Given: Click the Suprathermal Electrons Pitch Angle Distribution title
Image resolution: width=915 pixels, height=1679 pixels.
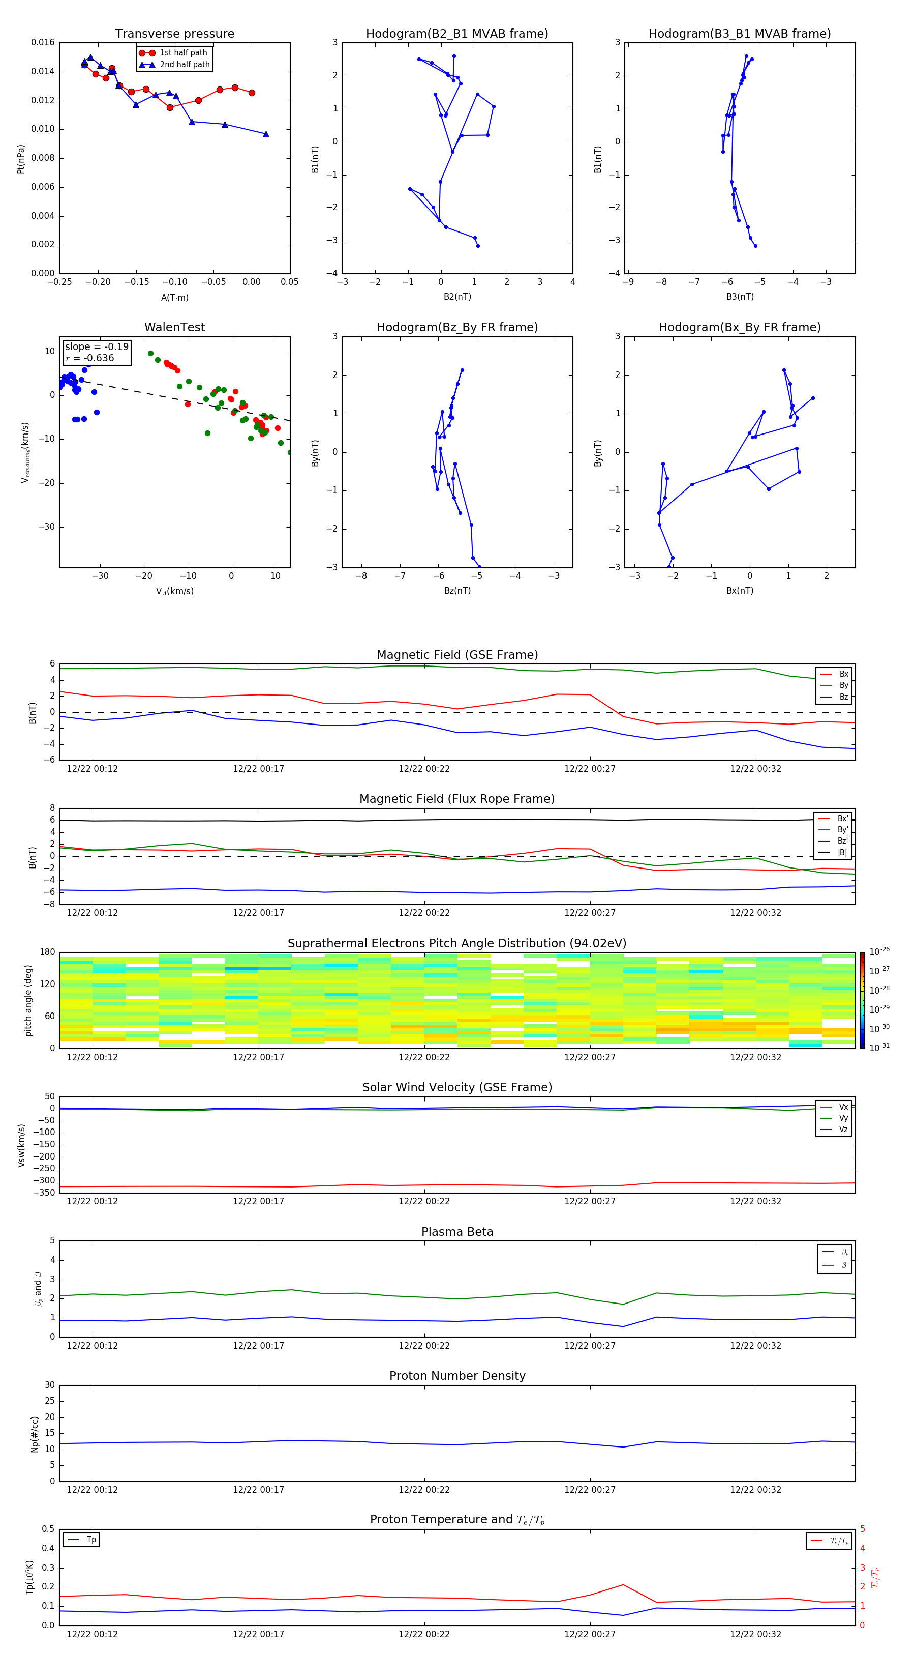Looking at the screenshot, I should click(x=457, y=944).
